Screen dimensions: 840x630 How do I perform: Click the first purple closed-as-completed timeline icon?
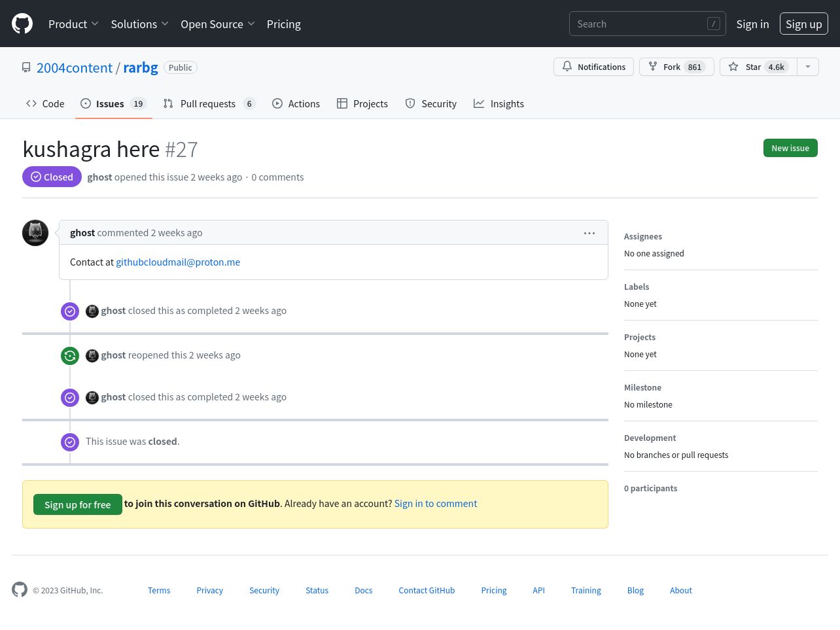tap(70, 311)
